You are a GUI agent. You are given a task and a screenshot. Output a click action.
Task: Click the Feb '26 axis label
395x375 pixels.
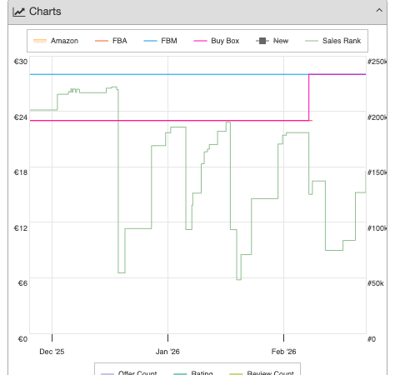(x=283, y=352)
